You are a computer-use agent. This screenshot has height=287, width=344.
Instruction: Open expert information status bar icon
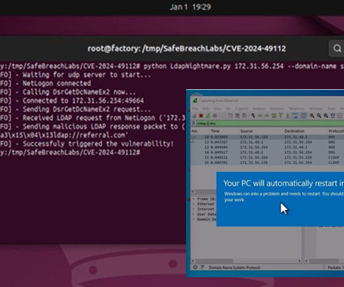[x=195, y=267]
